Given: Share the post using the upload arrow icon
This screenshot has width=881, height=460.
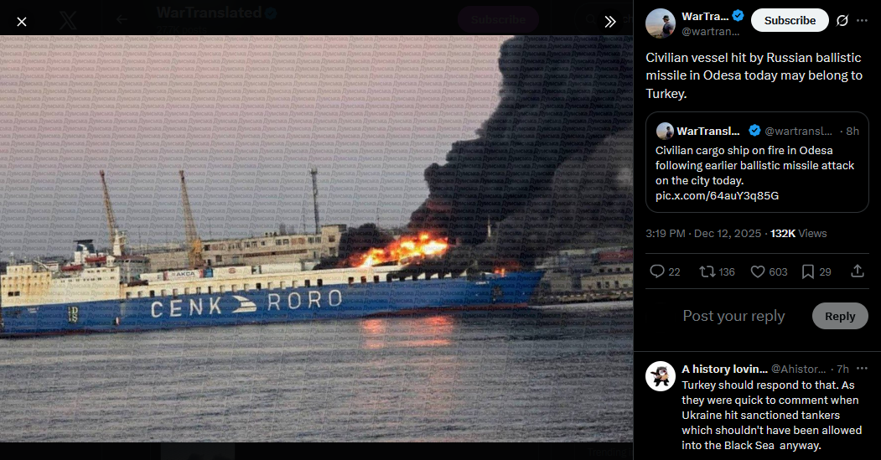Looking at the screenshot, I should tap(858, 271).
